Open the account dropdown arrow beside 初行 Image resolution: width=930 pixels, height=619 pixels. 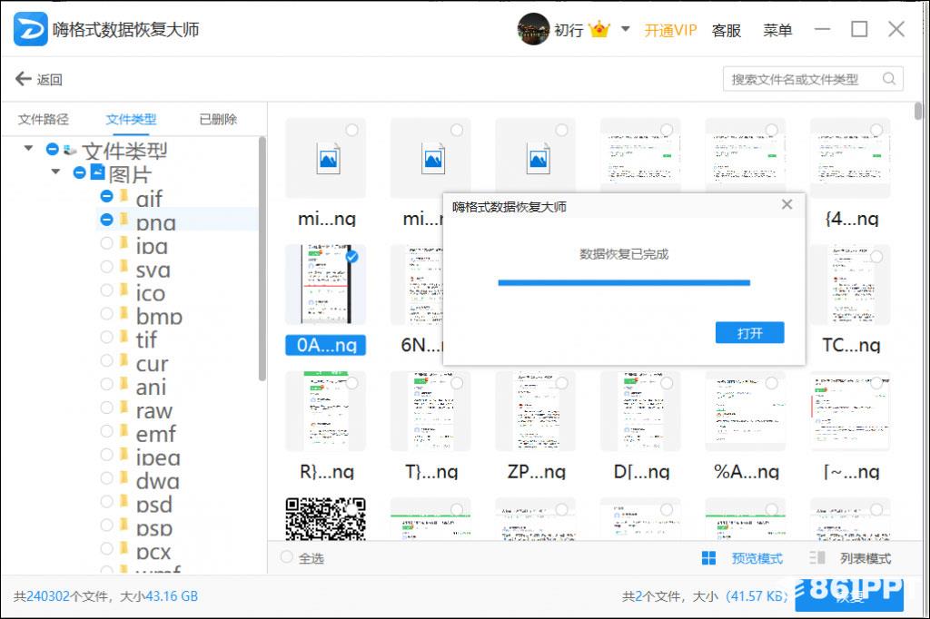click(625, 28)
